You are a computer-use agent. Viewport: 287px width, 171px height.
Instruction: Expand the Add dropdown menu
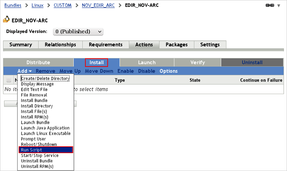coord(25,71)
